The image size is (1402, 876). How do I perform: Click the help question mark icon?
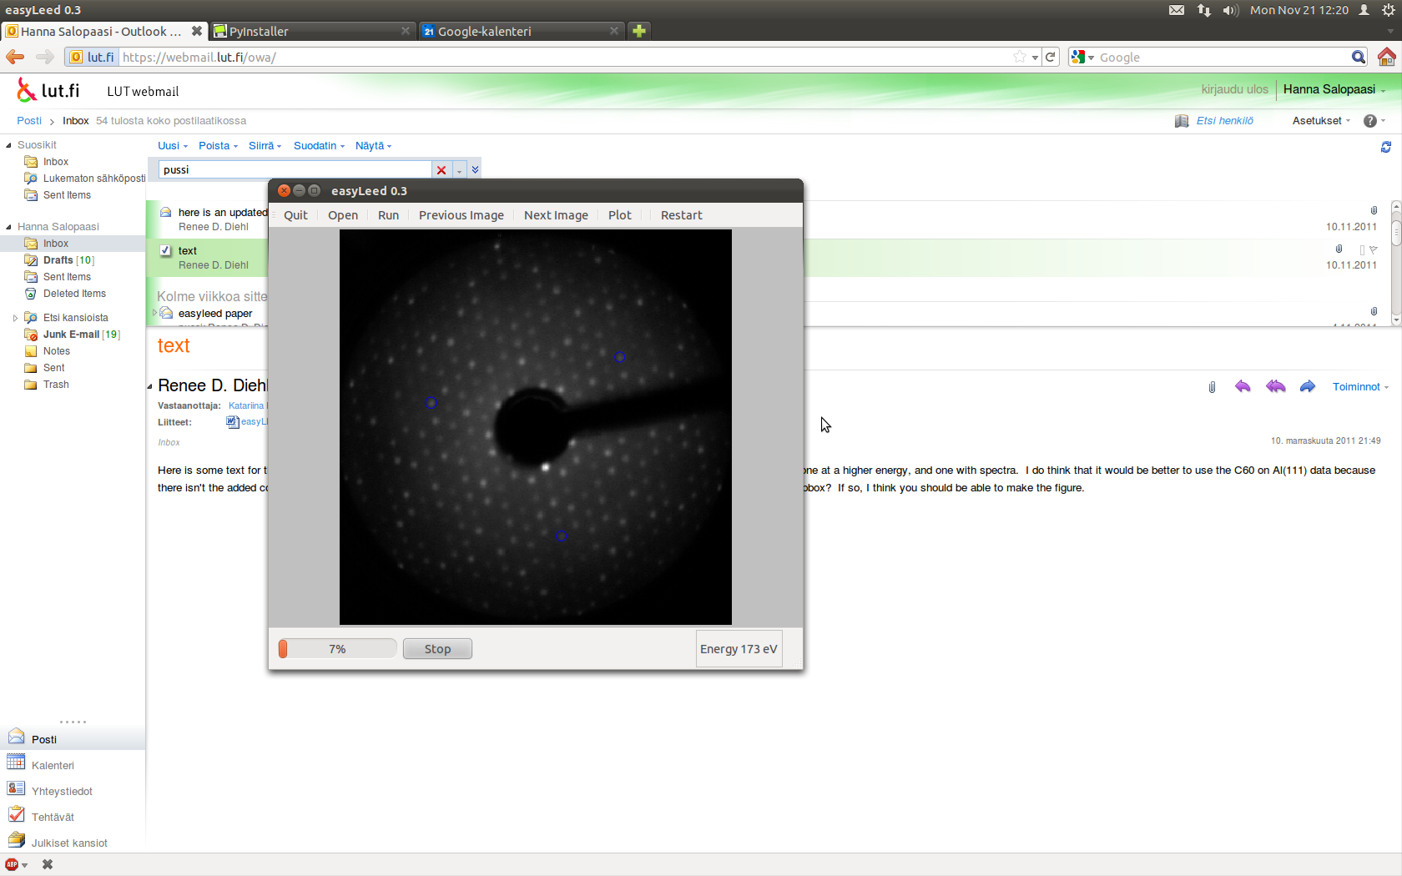click(x=1369, y=121)
